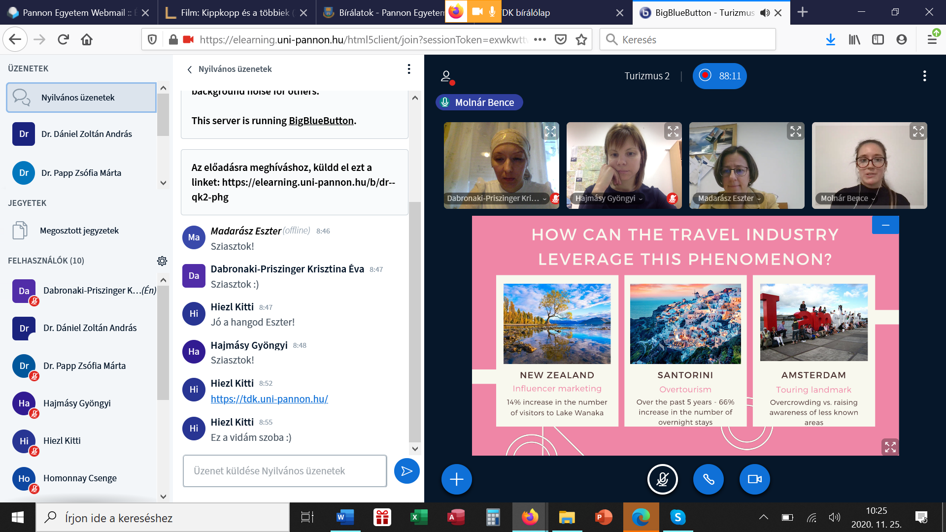Unmute the microphone button
The width and height of the screenshot is (946, 532).
tap(662, 479)
